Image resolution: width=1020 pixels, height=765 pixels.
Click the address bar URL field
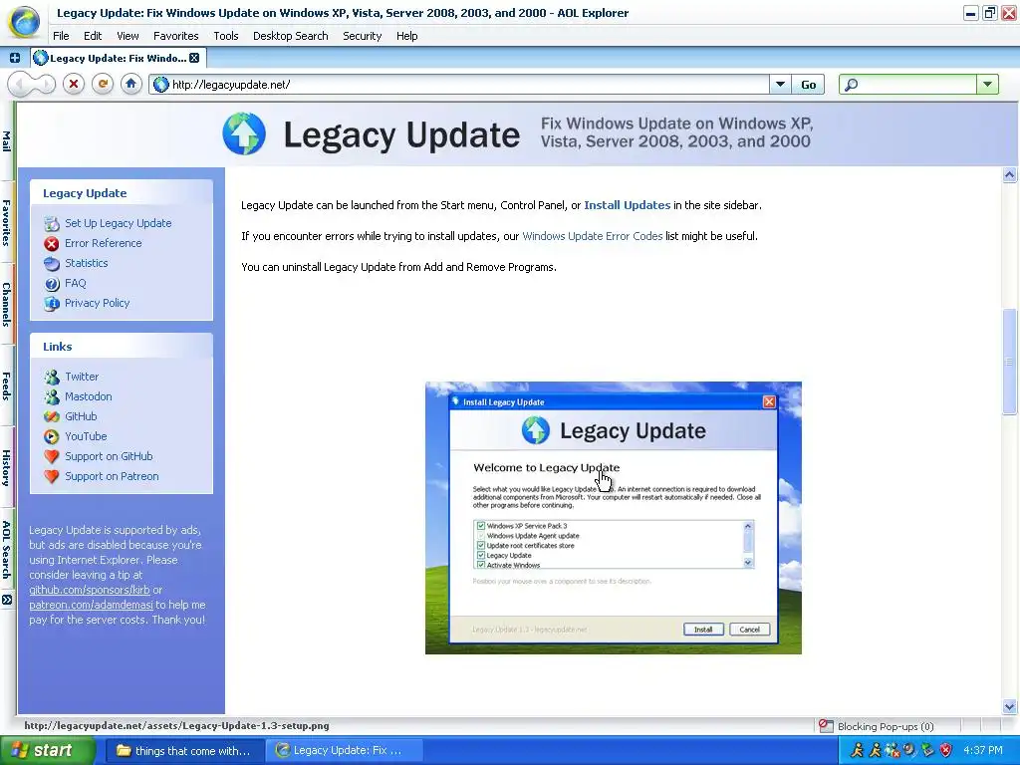pyautogui.click(x=458, y=85)
